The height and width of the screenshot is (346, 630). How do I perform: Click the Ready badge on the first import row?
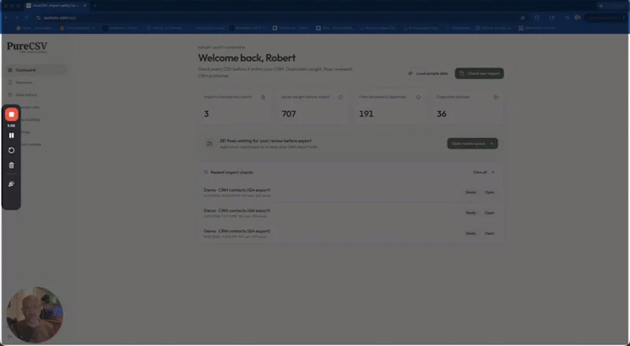pyautogui.click(x=470, y=192)
